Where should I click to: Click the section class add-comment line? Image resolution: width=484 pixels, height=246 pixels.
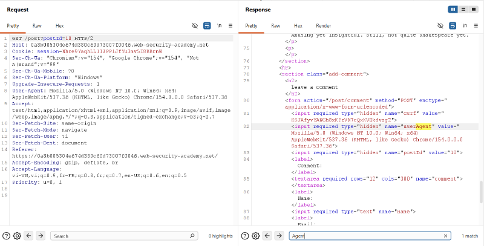click(324, 74)
